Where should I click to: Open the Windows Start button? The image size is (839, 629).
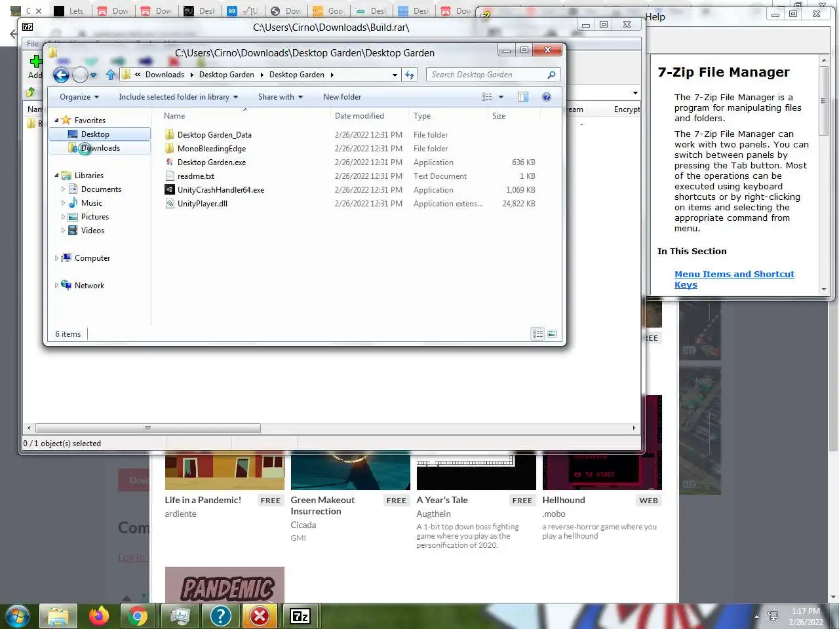pyautogui.click(x=17, y=616)
